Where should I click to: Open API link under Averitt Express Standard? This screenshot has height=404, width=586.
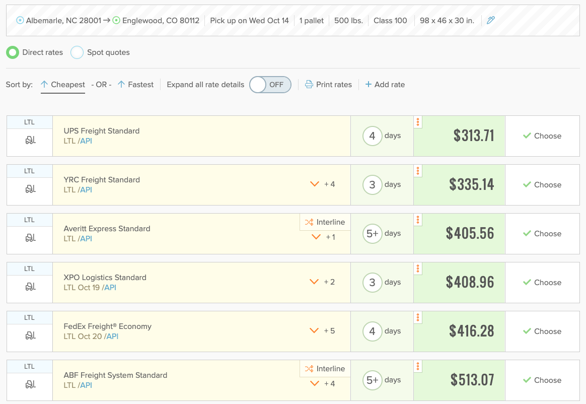tap(86, 239)
